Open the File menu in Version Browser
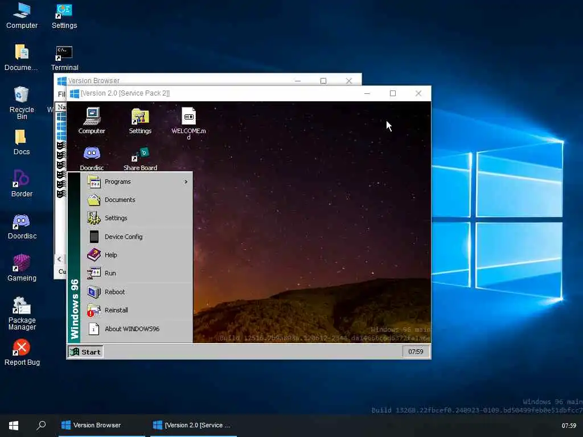 61,94
